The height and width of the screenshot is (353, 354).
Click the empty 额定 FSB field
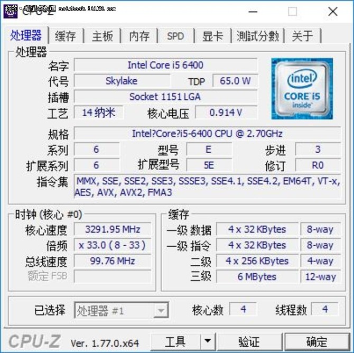point(113,276)
